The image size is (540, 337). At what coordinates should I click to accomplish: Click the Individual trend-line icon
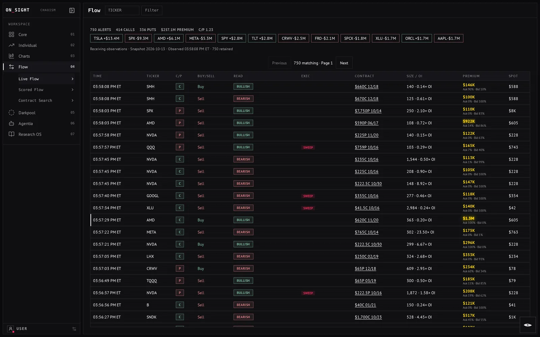[x=11, y=45]
